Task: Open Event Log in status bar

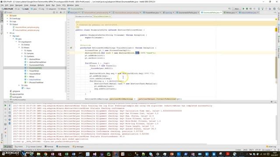Action: tap(271, 147)
